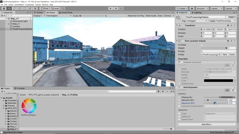Toggle the Static checkbox
Image resolution: width=239 pixels, height=134 pixels.
(x=227, y=17)
